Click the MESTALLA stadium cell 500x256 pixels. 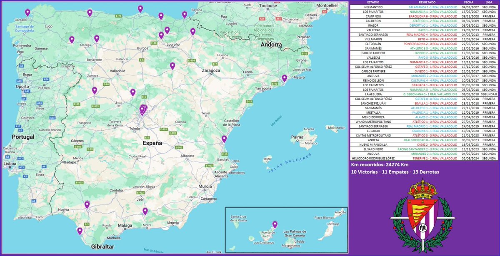[x=373, y=112]
